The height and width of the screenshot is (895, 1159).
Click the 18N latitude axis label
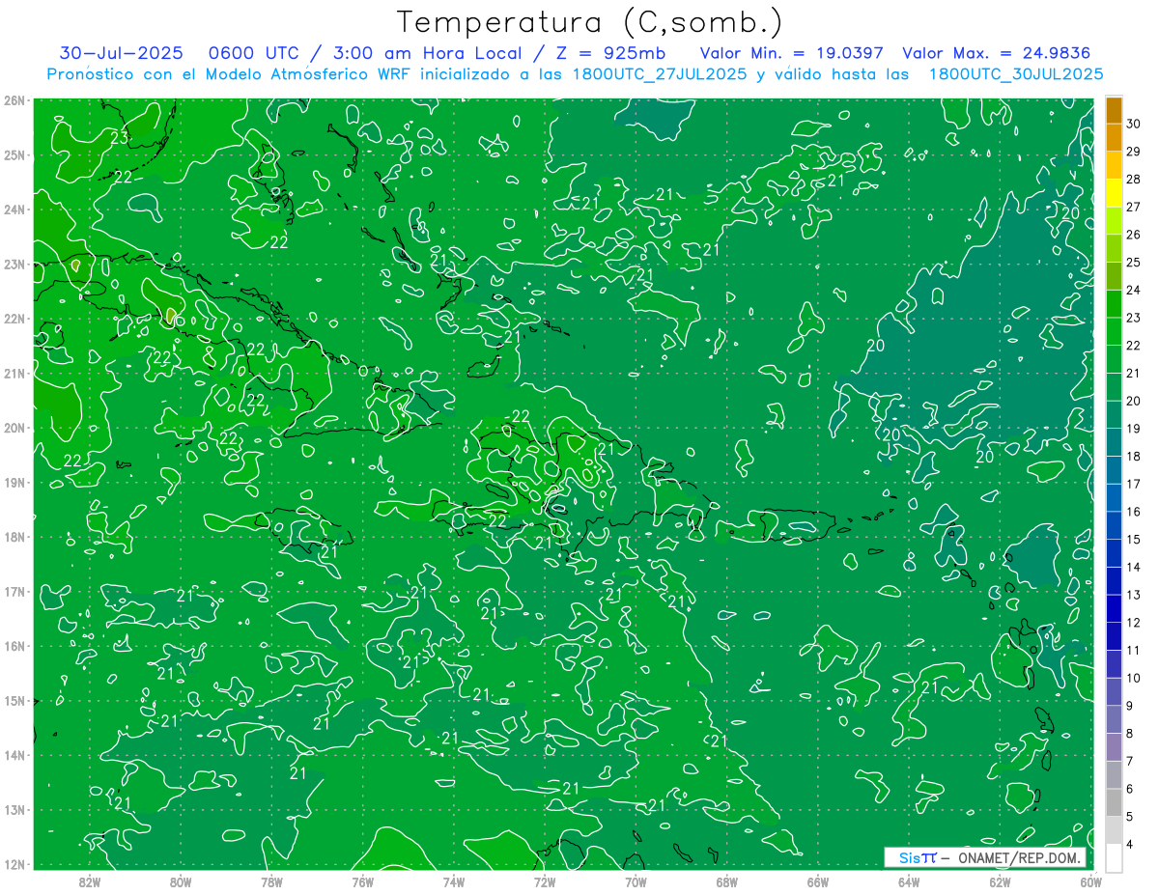pyautogui.click(x=15, y=537)
